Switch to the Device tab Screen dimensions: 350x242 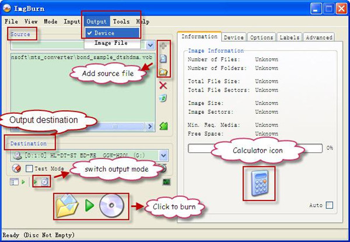point(234,37)
